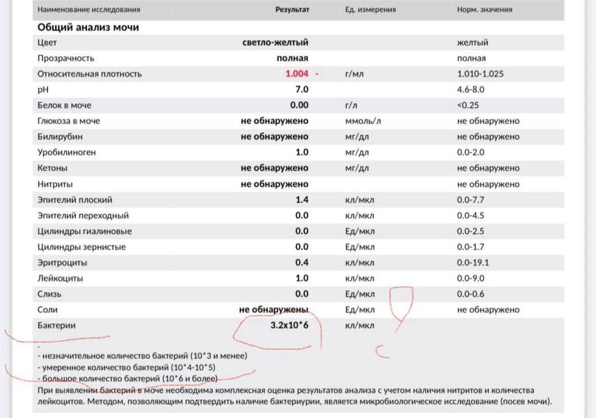Image resolution: width=596 pixels, height=418 pixels.
Task: Click the normal range 1.010-1.025
Action: 480,74
